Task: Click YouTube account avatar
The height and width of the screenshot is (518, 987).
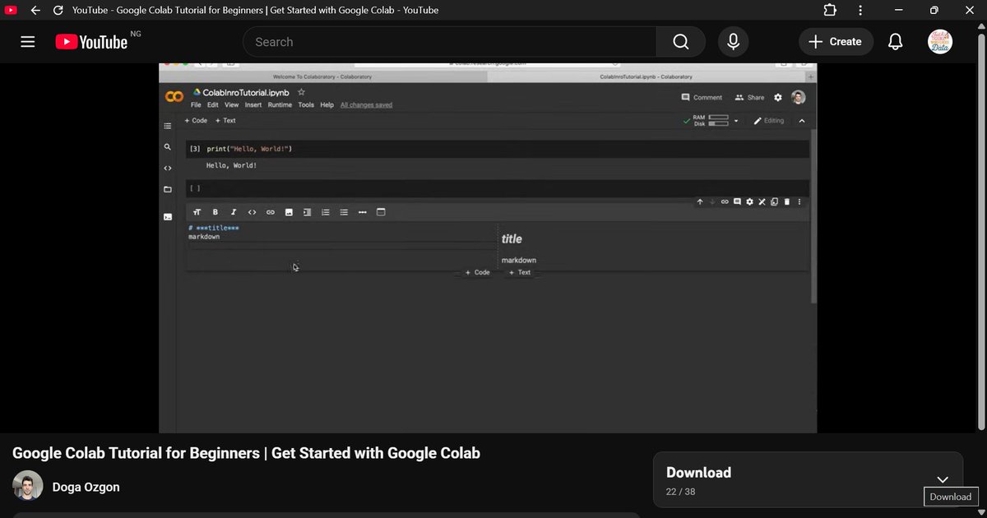Action: point(940,42)
